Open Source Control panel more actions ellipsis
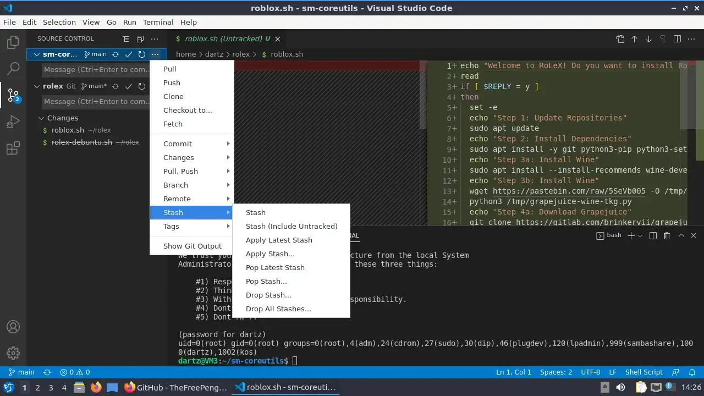Image resolution: width=704 pixels, height=396 pixels. coord(155,39)
